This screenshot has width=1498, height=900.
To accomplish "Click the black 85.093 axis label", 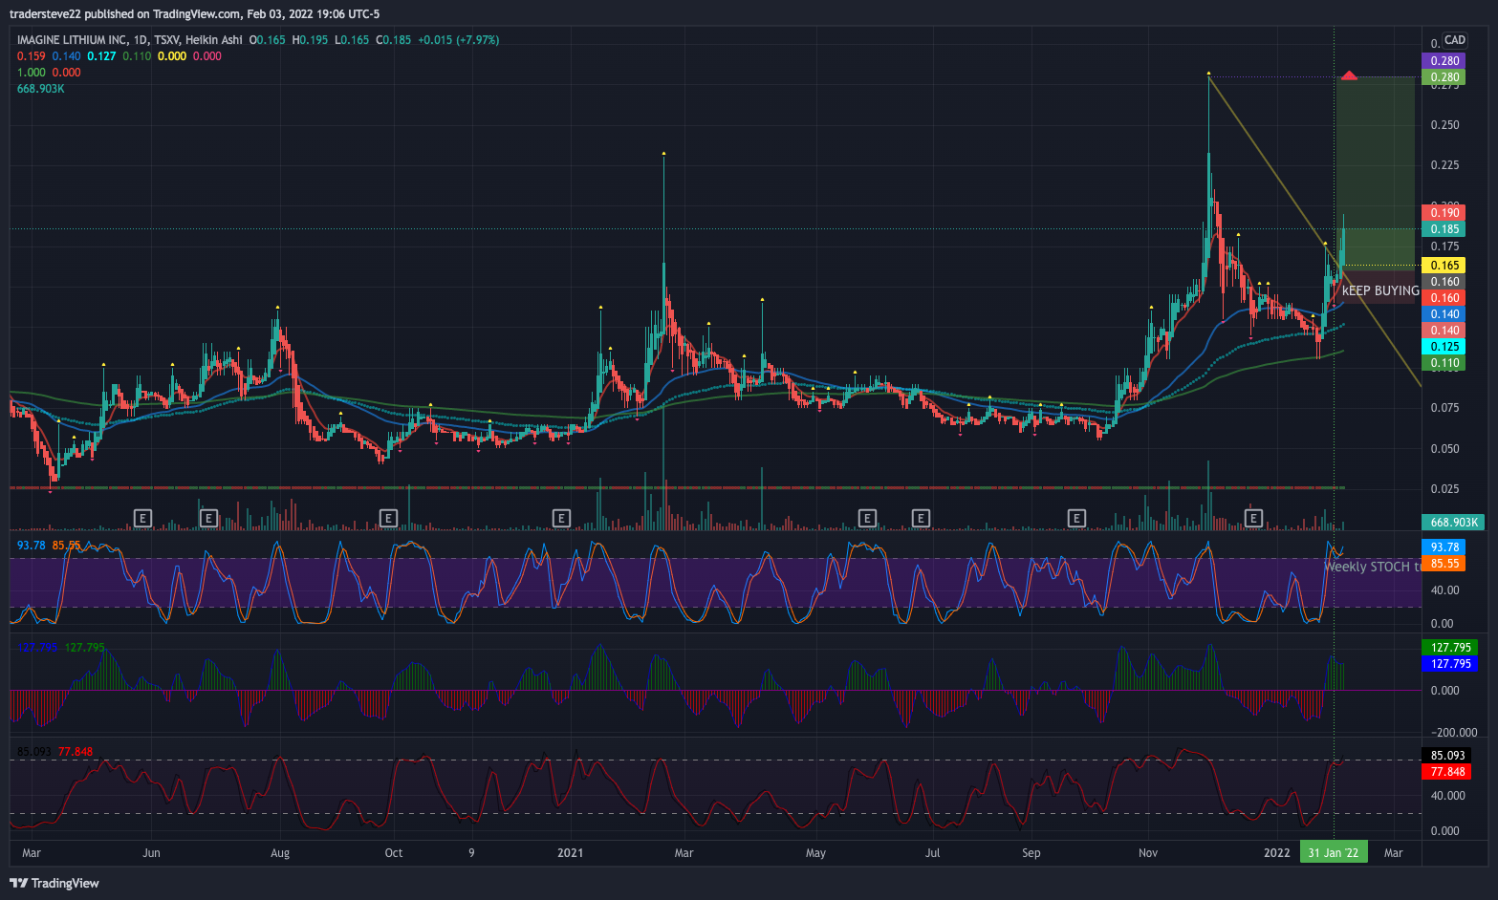I will tap(1446, 755).
